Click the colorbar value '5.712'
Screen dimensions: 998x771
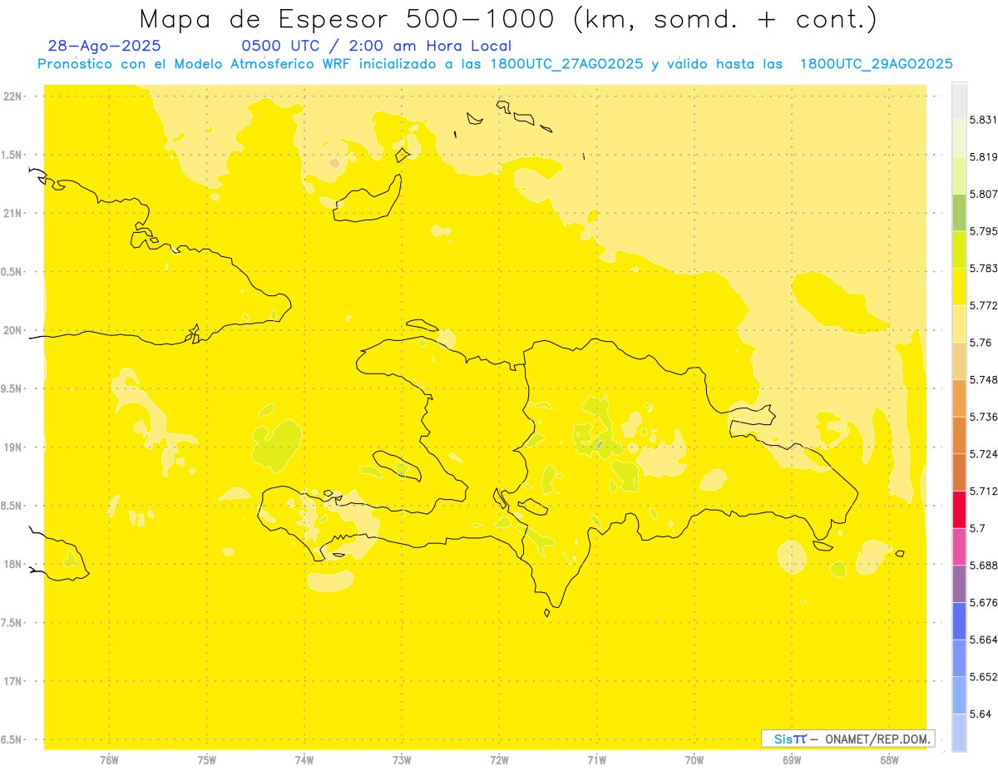(984, 491)
